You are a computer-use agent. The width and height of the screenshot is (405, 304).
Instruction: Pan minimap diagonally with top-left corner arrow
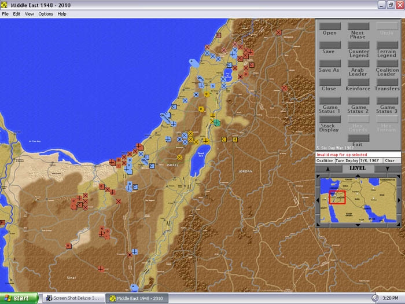point(318,176)
